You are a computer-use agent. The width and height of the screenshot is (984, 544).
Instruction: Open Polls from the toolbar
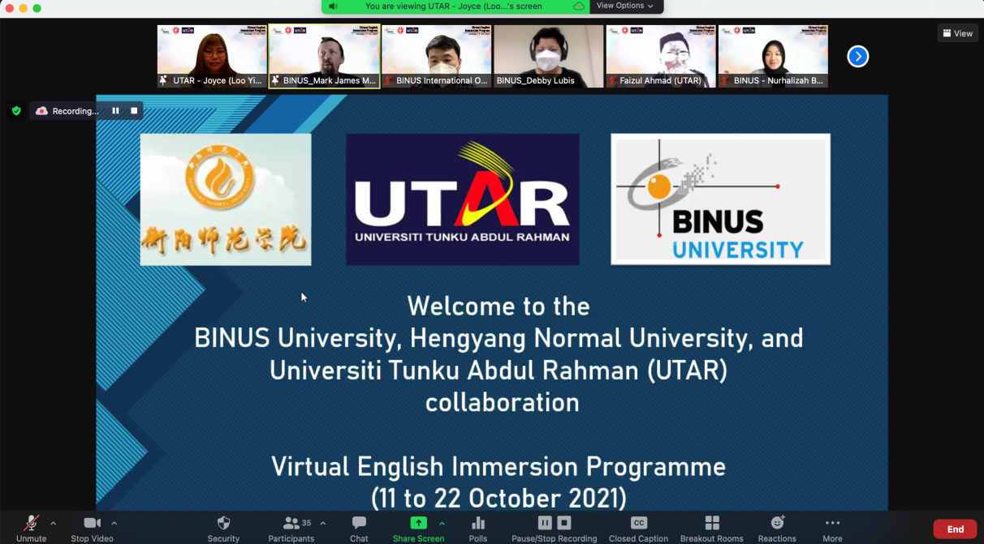478,524
